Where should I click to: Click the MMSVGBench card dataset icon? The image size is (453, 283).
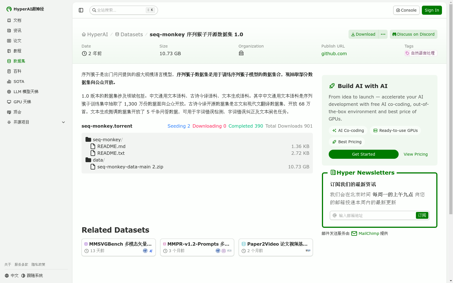(x=86, y=244)
